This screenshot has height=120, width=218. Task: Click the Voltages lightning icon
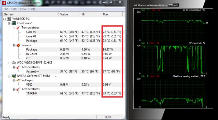(18, 80)
